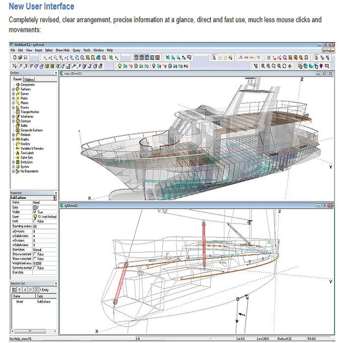Image resolution: width=343 pixels, height=343 pixels.
Task: Open the File menu
Action: pos(13,50)
